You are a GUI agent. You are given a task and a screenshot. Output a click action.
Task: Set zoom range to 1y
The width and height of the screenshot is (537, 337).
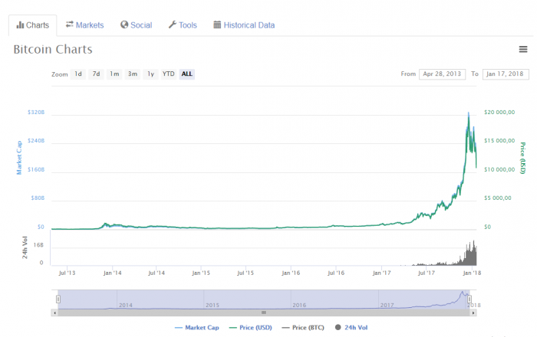[x=150, y=74]
